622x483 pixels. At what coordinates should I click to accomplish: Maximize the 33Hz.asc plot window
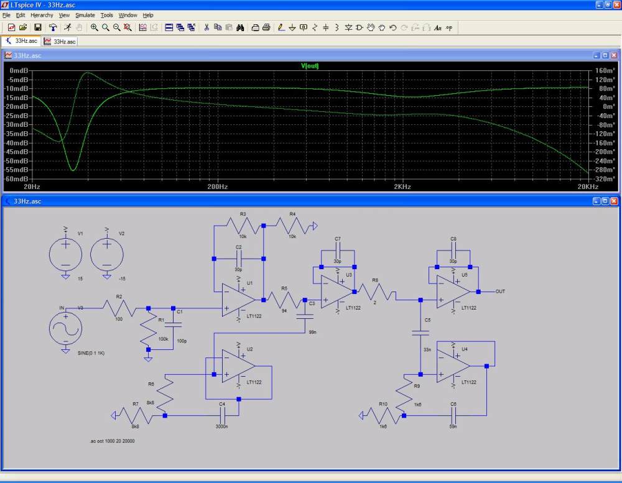tap(605, 55)
